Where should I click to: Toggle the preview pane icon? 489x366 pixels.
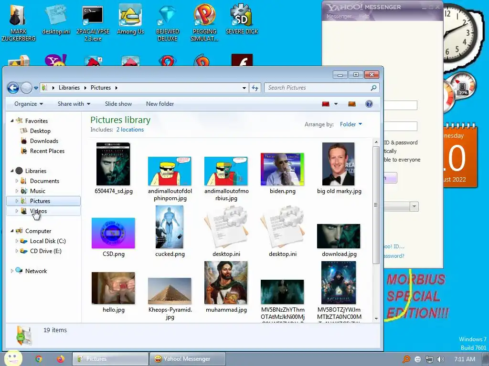(x=352, y=104)
